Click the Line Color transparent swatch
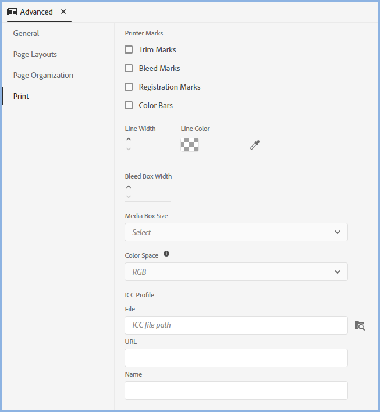Screen dimensions: 380x412 pos(190,145)
